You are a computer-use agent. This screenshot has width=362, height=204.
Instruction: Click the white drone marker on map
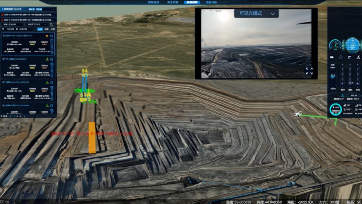(x=297, y=114)
